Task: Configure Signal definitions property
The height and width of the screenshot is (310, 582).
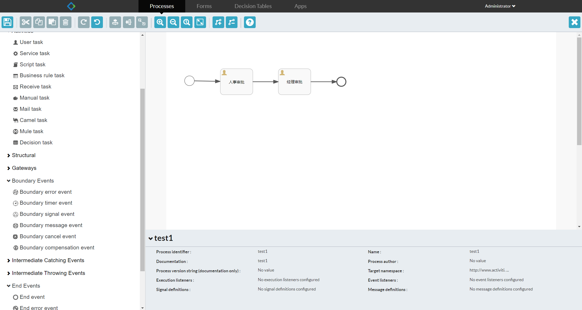Action: click(287, 289)
